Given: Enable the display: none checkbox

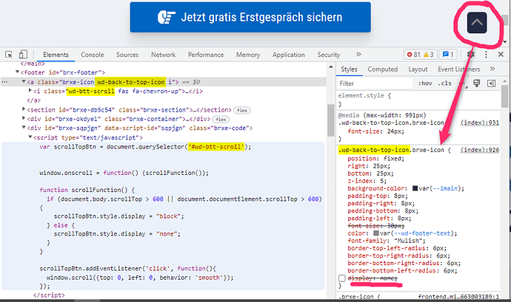Looking at the screenshot, I should (341, 278).
